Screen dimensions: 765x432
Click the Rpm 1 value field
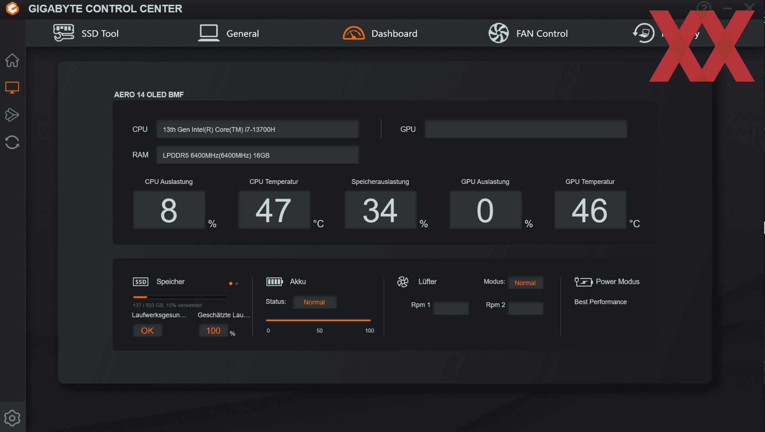tap(451, 308)
